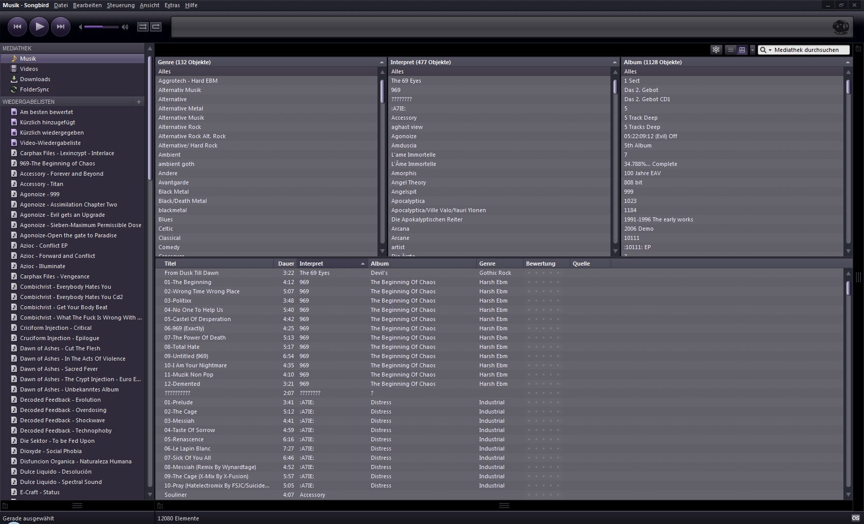Skip to the previous track

point(17,27)
